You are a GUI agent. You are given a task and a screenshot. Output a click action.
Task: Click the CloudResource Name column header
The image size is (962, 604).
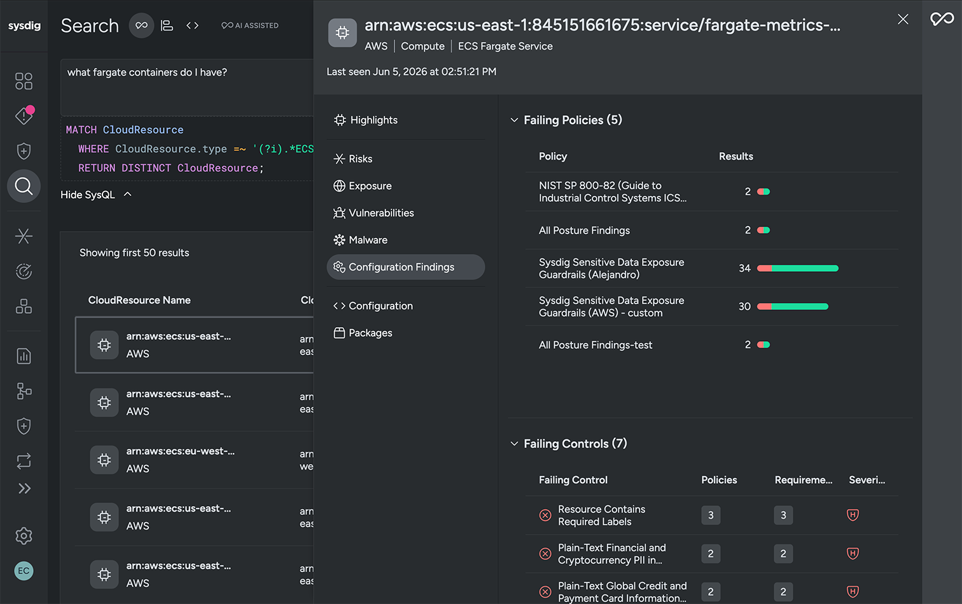pos(139,300)
